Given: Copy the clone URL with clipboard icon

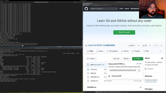Looking at the screenshot, I should coord(139,71).
